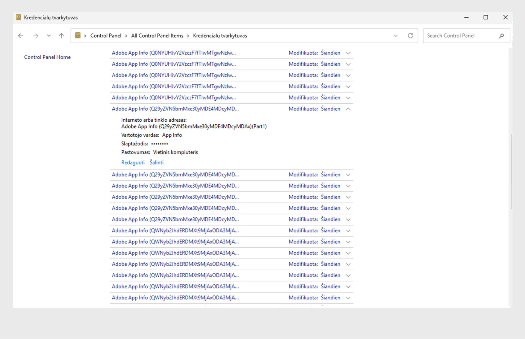525x339 pixels.
Task: Maximize the Kredencialų tvarkytuvas window
Action: click(486, 17)
